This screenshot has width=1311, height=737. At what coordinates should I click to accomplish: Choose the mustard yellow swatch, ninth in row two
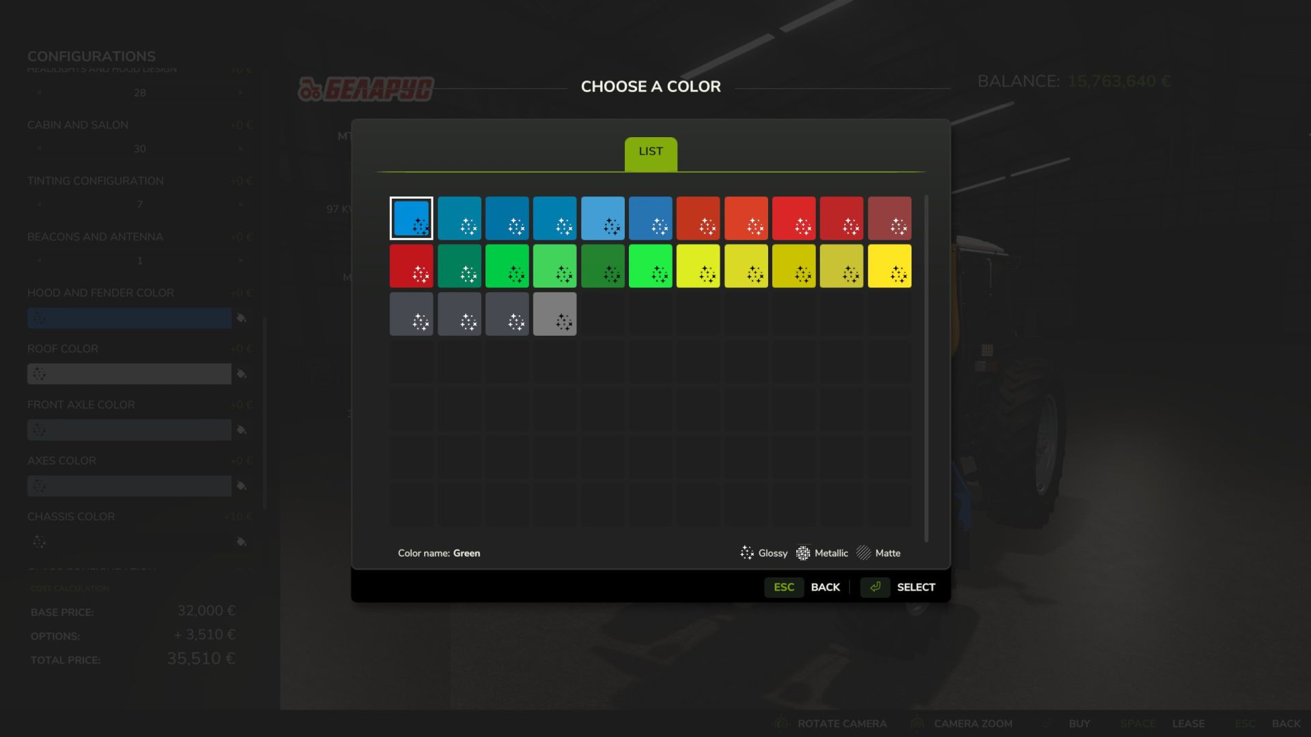click(794, 266)
